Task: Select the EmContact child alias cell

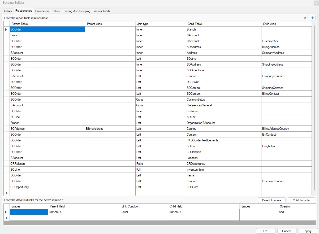Action: pyautogui.click(x=286, y=135)
